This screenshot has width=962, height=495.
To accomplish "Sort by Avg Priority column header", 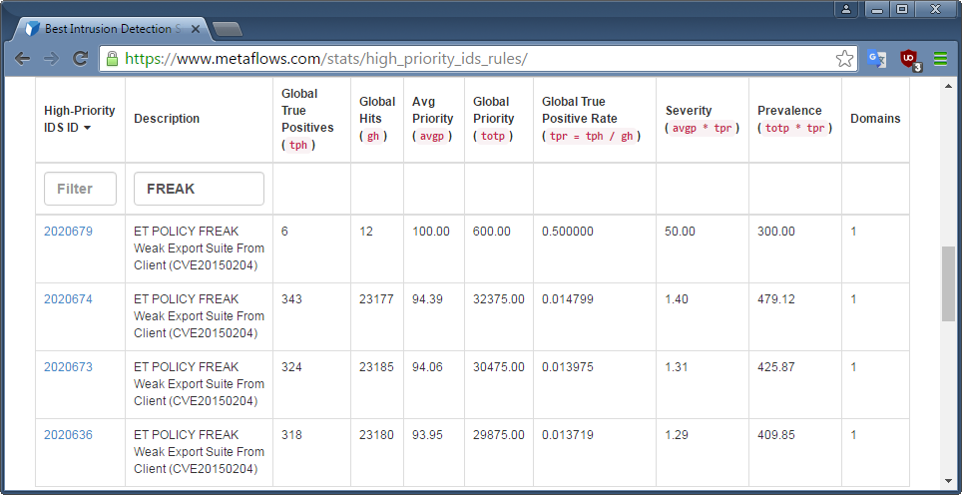I will point(432,119).
